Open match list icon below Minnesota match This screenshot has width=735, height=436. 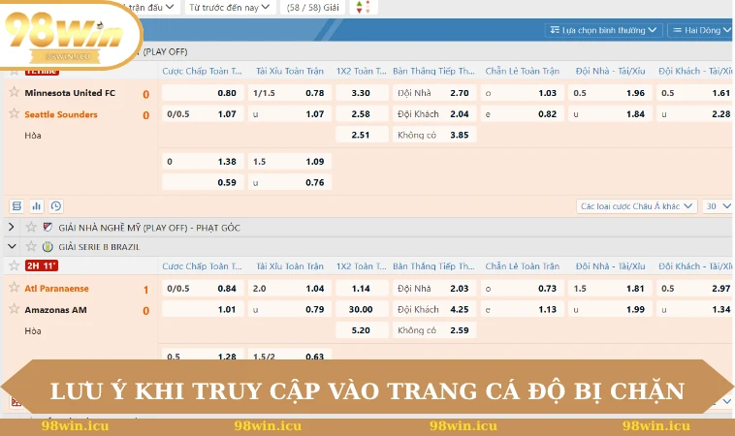[16, 206]
